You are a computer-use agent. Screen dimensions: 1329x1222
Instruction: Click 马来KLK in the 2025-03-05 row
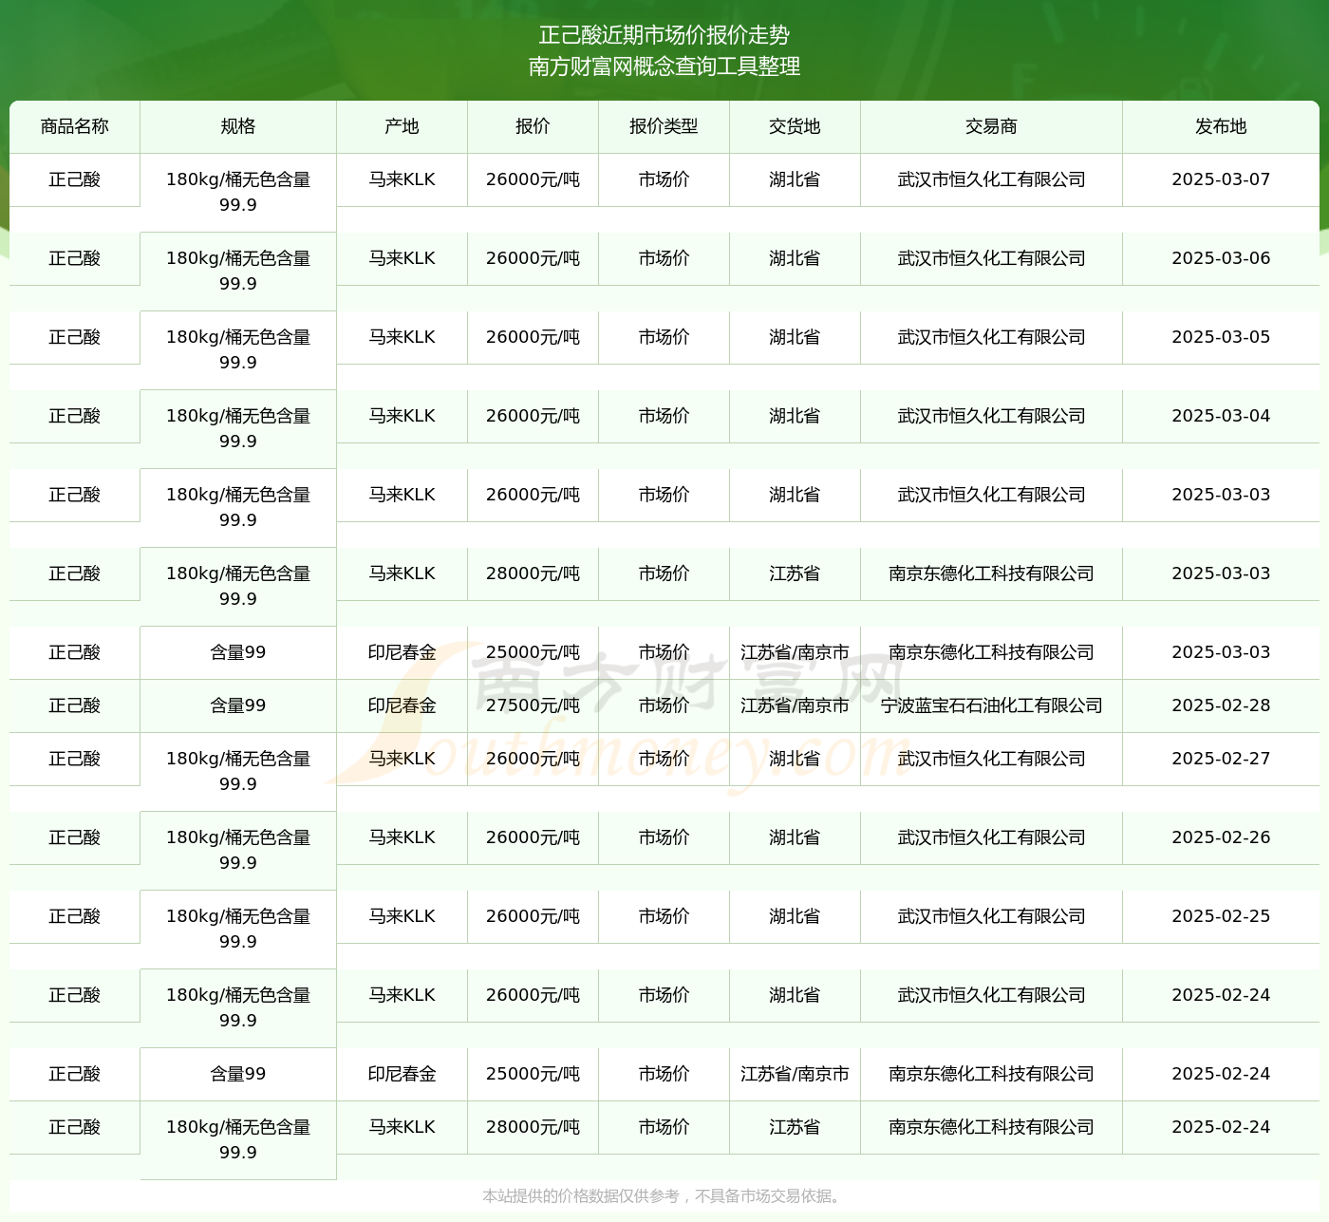point(402,337)
